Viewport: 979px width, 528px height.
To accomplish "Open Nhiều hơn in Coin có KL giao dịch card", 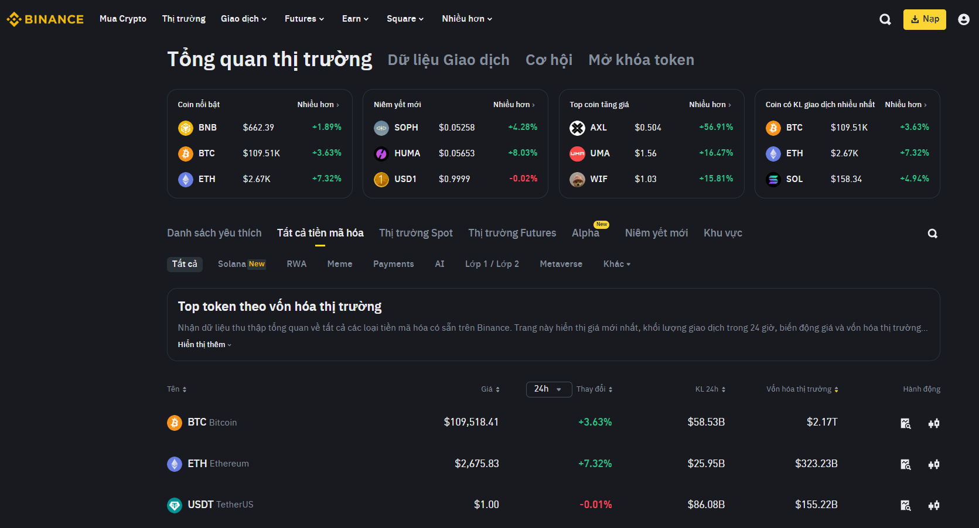I will 906,105.
